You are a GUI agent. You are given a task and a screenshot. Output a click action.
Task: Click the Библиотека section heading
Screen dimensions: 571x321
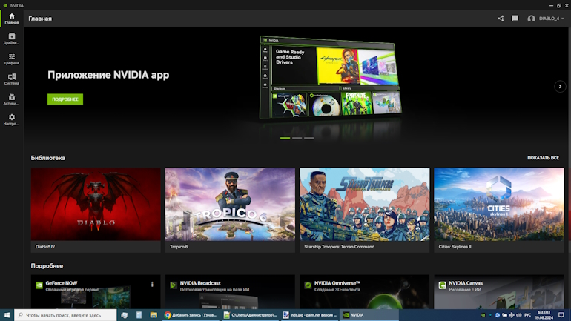pos(48,158)
